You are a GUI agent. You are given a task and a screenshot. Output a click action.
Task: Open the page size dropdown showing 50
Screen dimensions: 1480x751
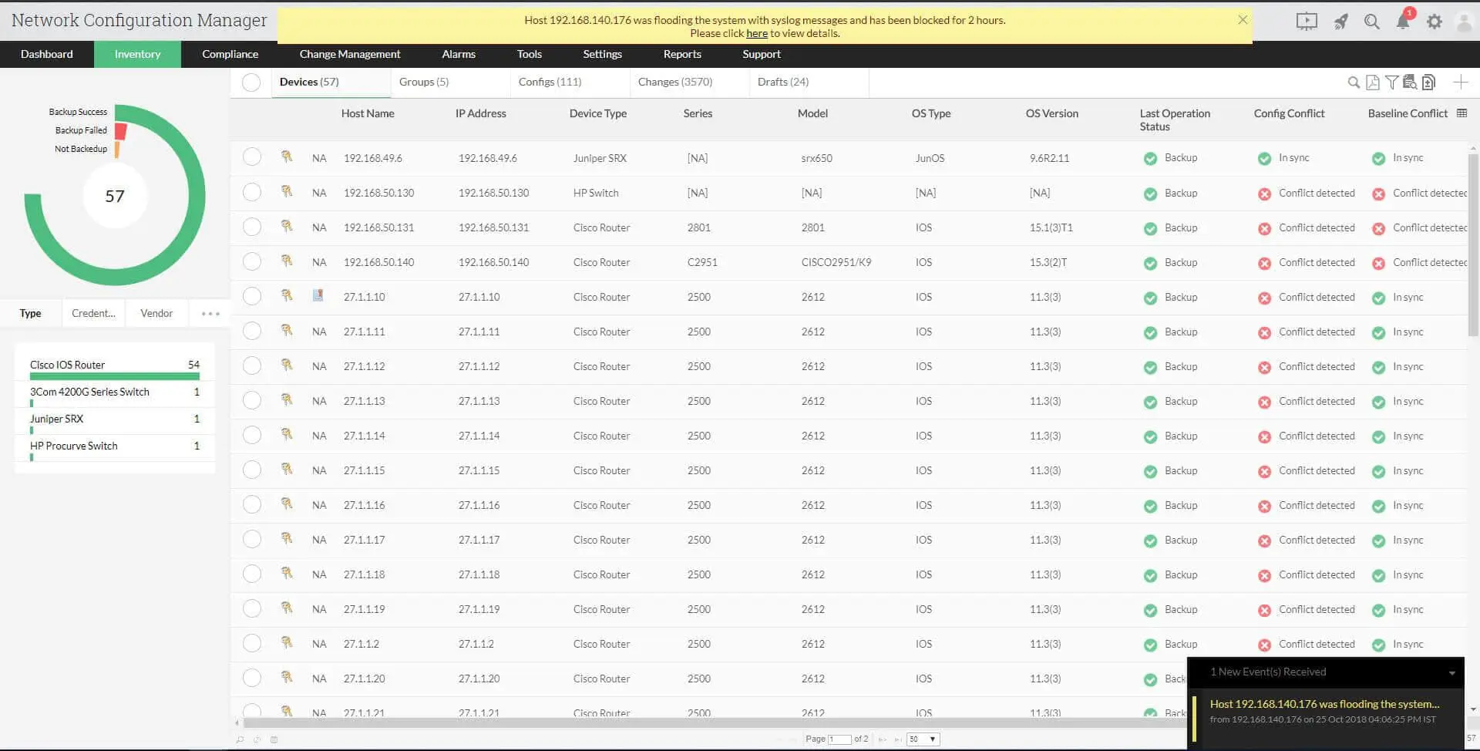923,739
